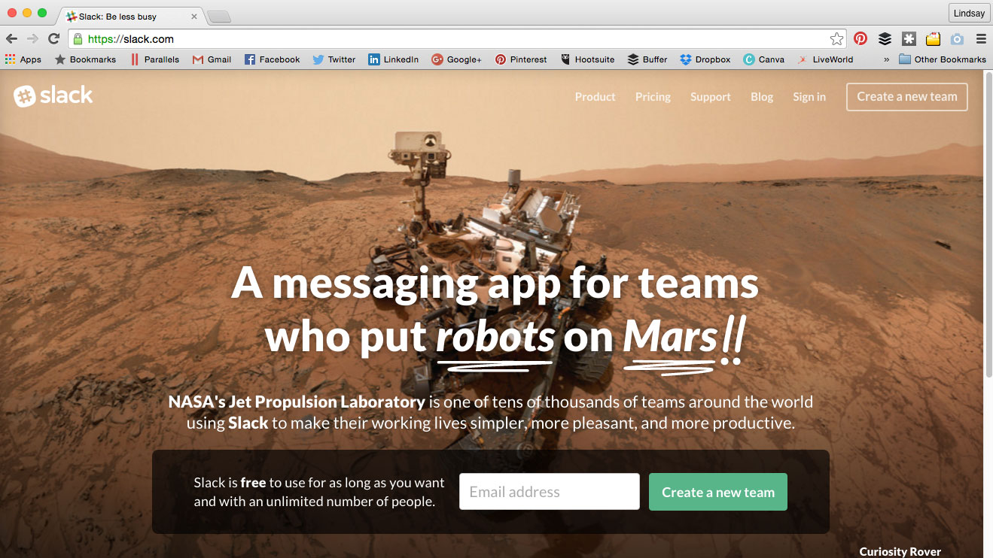The height and width of the screenshot is (558, 993).
Task: Bookmark this page with the star icon
Action: coord(836,39)
